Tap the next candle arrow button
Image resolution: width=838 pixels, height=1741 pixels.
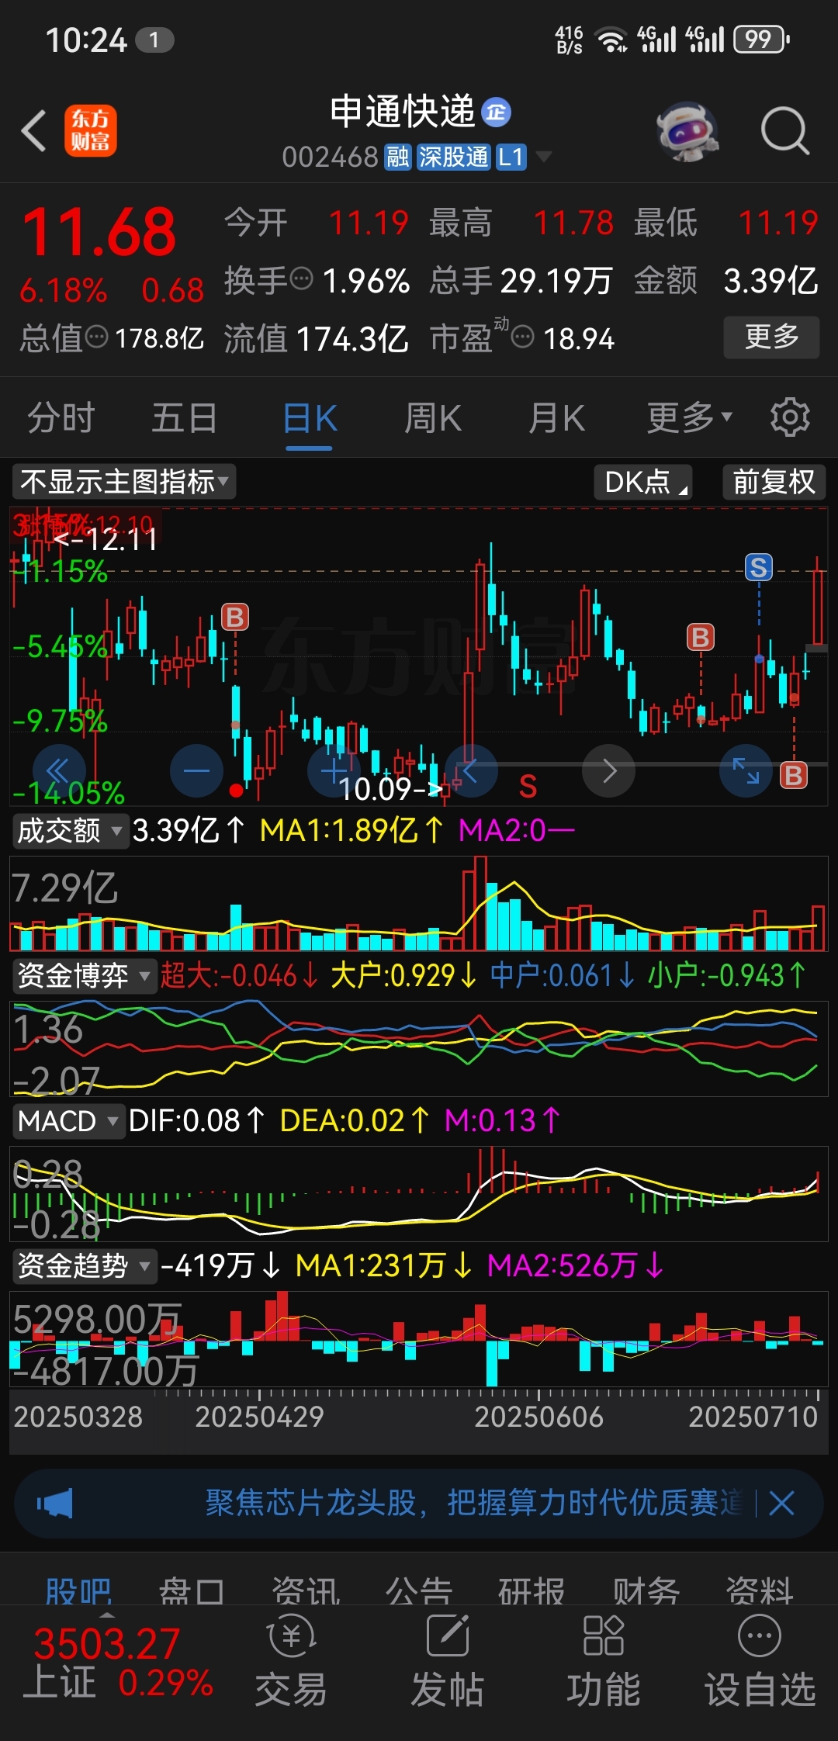608,770
